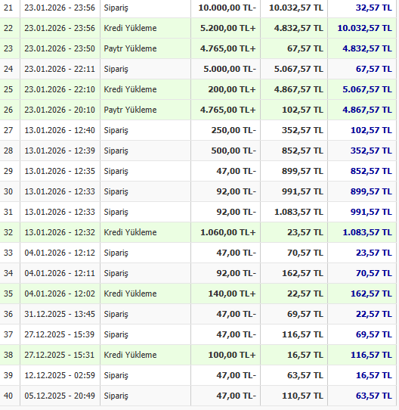
Task: Select the previous balance 899,57 TL in row 29
Action: (x=302, y=171)
